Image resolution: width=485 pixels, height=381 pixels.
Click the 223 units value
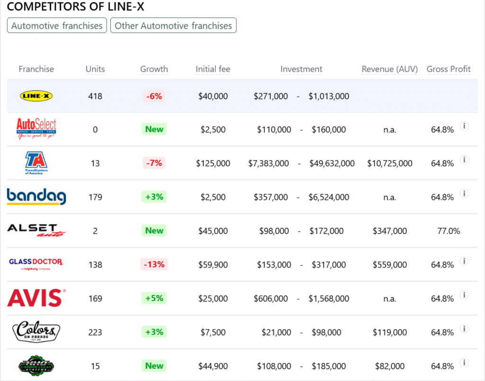tap(95, 332)
